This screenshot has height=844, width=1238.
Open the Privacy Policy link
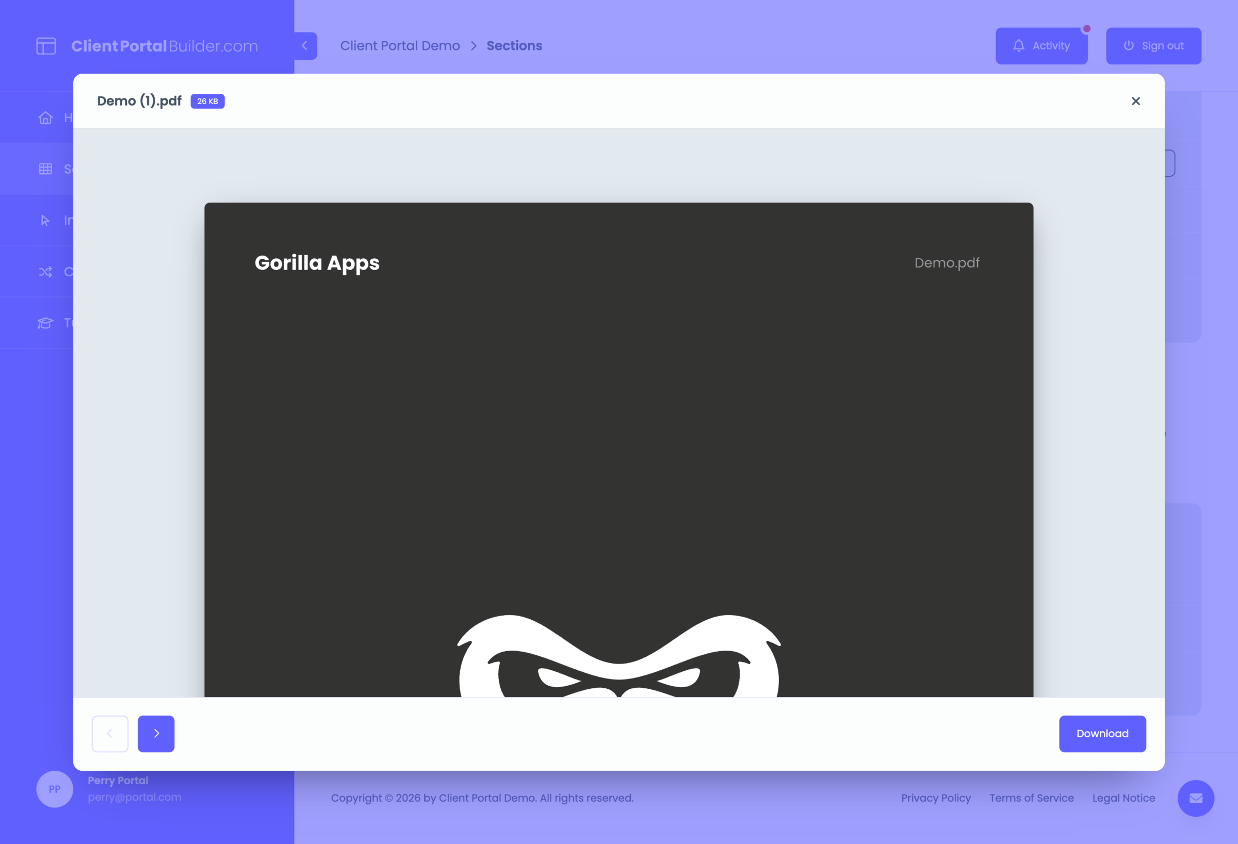pyautogui.click(x=935, y=798)
